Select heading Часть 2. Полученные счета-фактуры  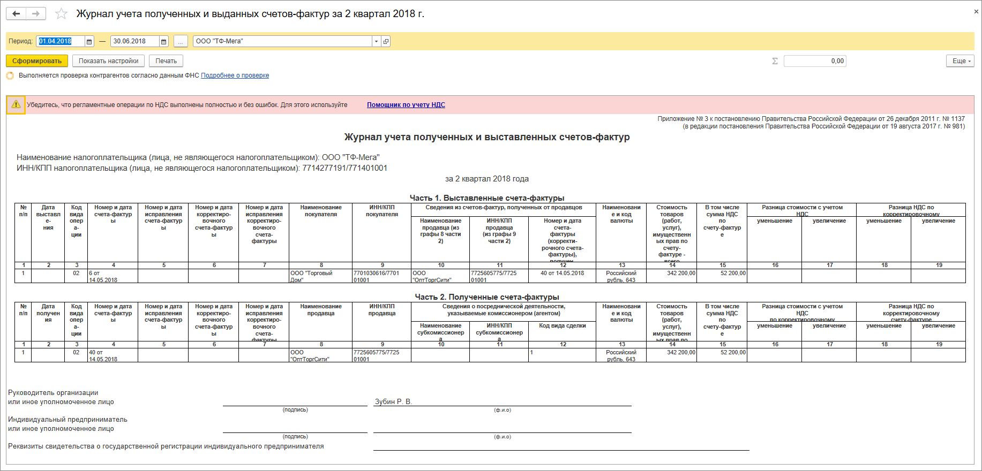pyautogui.click(x=487, y=297)
